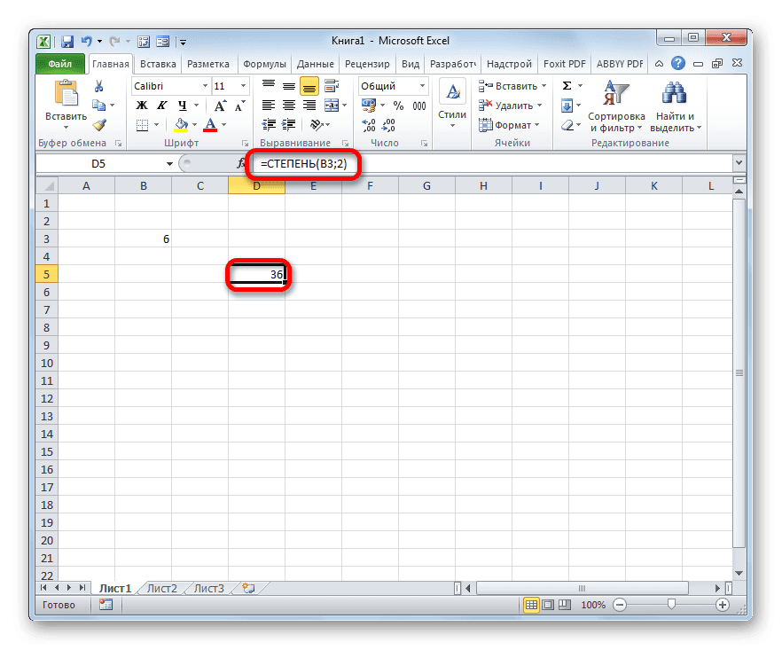Click the Формат button
The height and width of the screenshot is (650, 782).
pos(507,125)
